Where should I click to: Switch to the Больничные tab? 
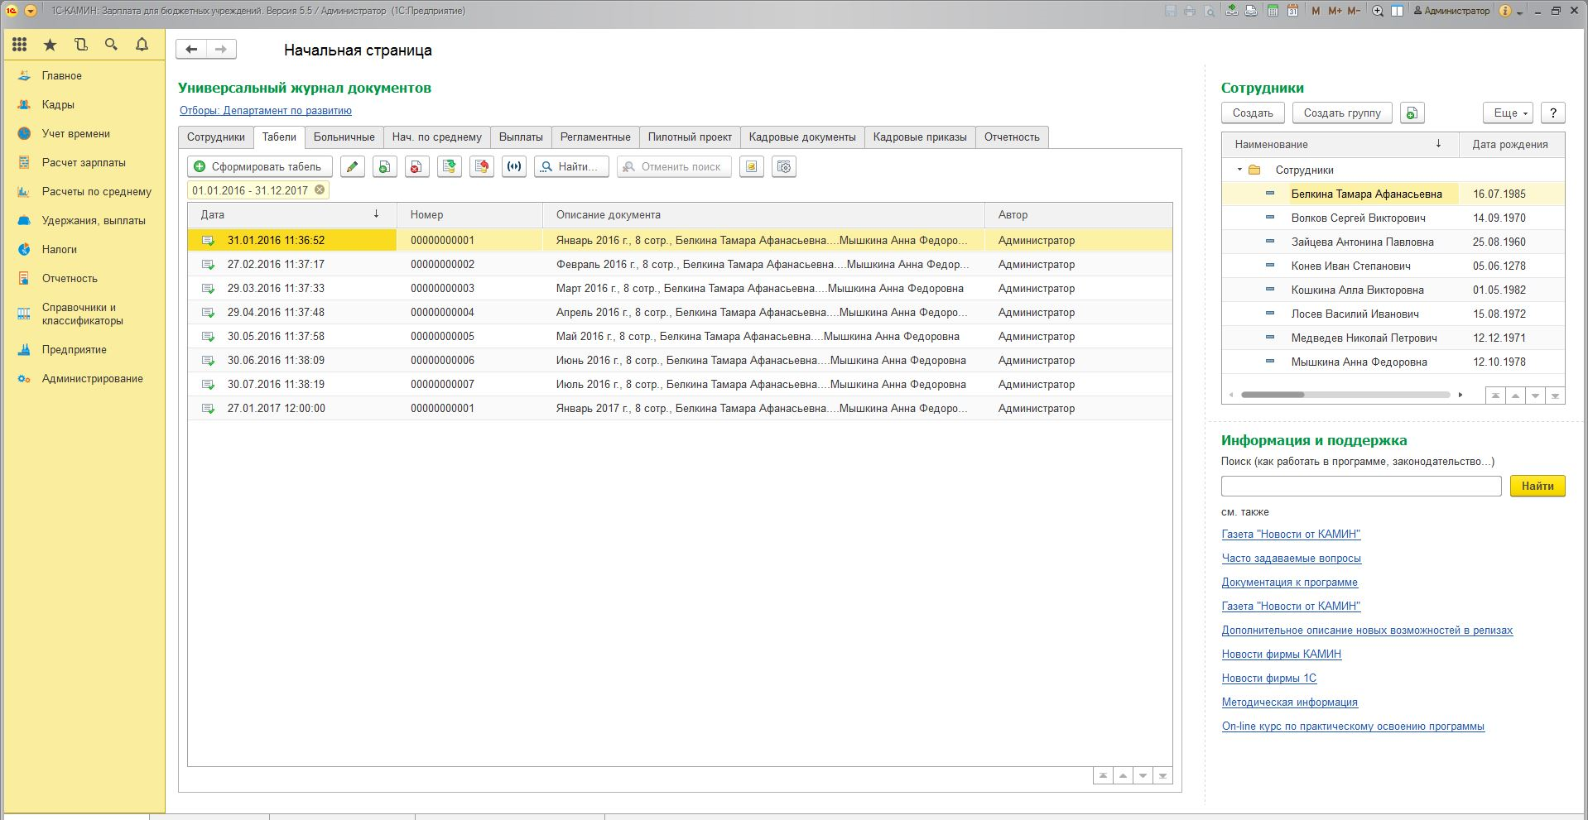pyautogui.click(x=344, y=137)
